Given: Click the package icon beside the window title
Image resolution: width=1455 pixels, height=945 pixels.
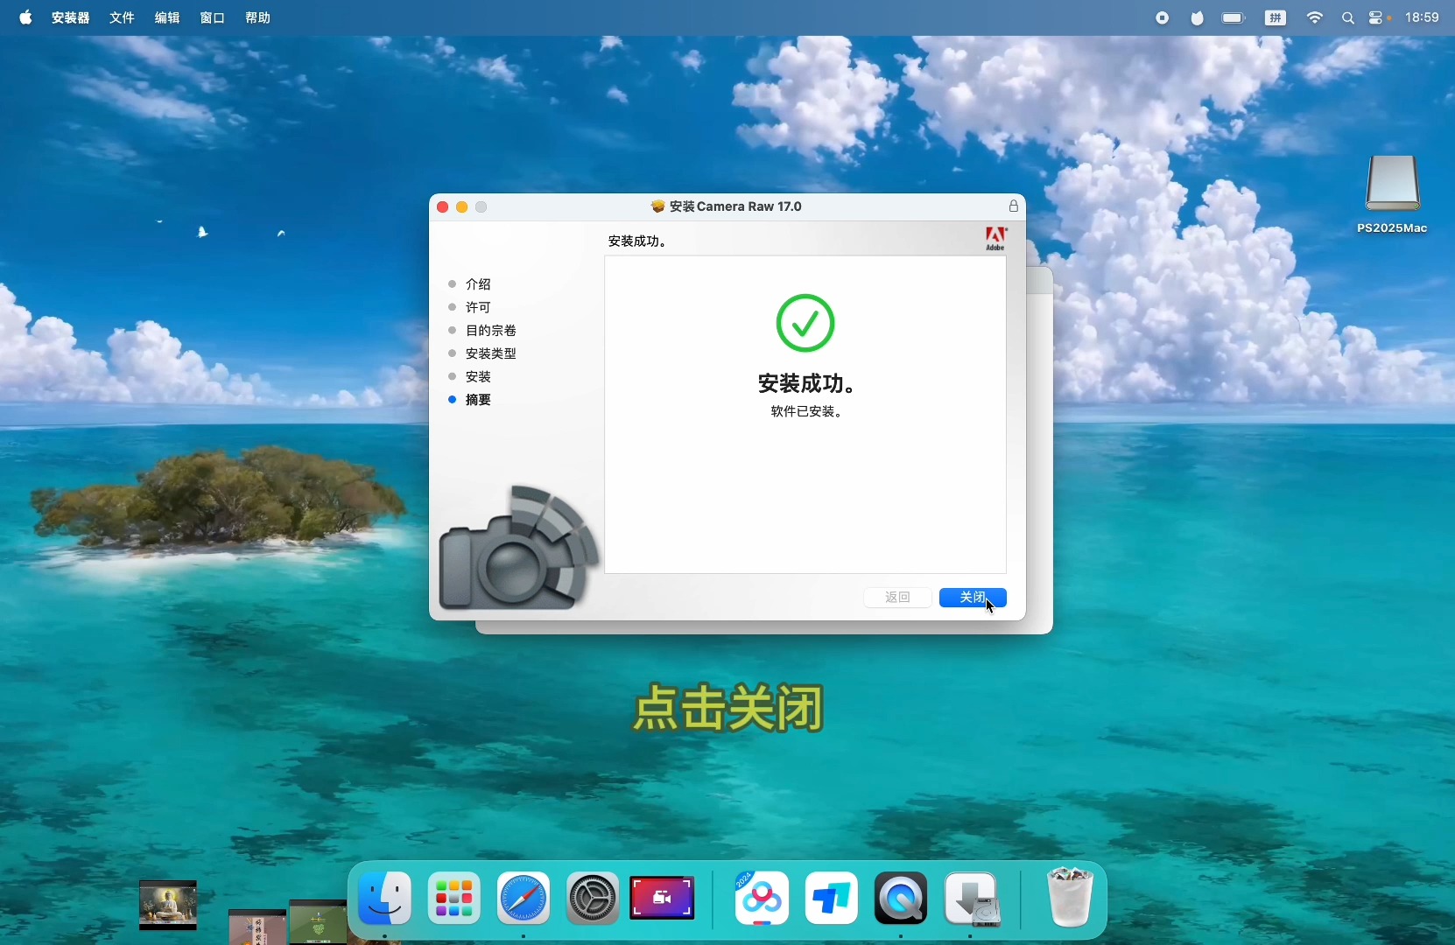Looking at the screenshot, I should (658, 206).
